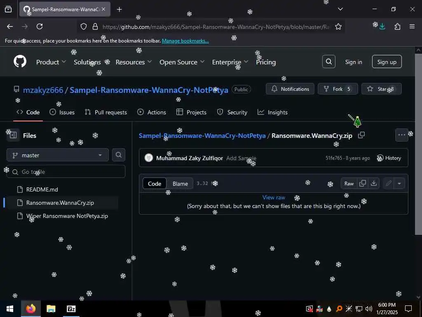The image size is (422, 317).
Task: Copy raw file icon beside Raw
Action: 363,183
